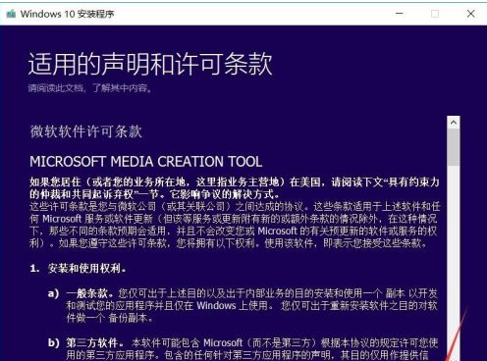Click the Windows 10 setup title bar icon
The height and width of the screenshot is (361, 487).
coord(11,14)
